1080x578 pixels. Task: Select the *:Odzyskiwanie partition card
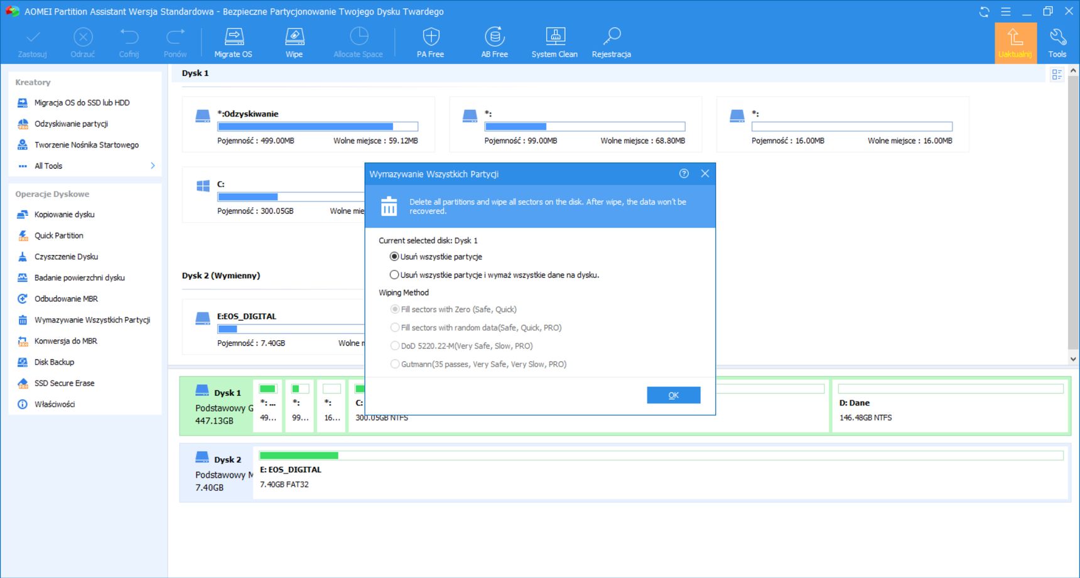point(308,124)
